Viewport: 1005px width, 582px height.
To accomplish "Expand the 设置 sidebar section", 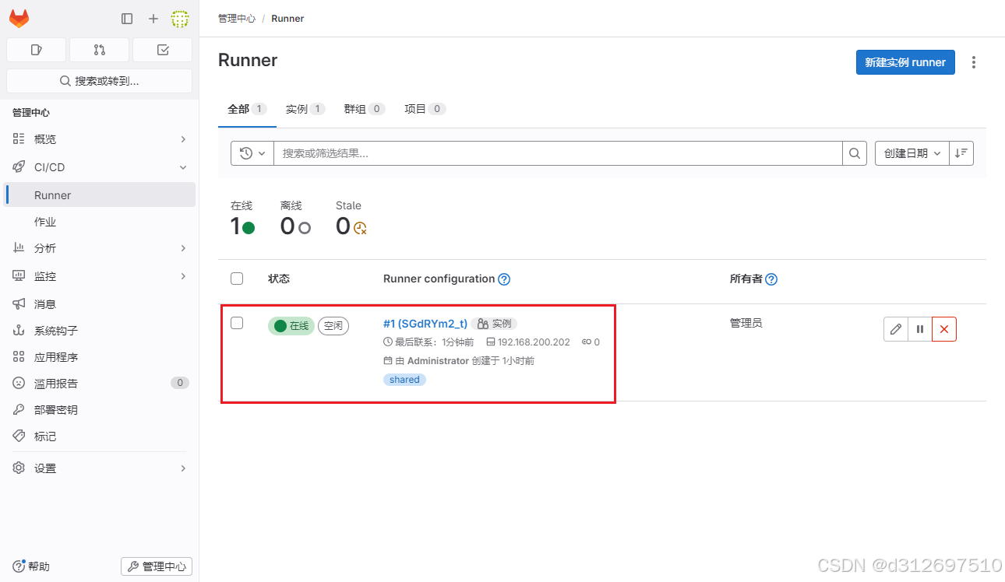I will click(x=100, y=468).
